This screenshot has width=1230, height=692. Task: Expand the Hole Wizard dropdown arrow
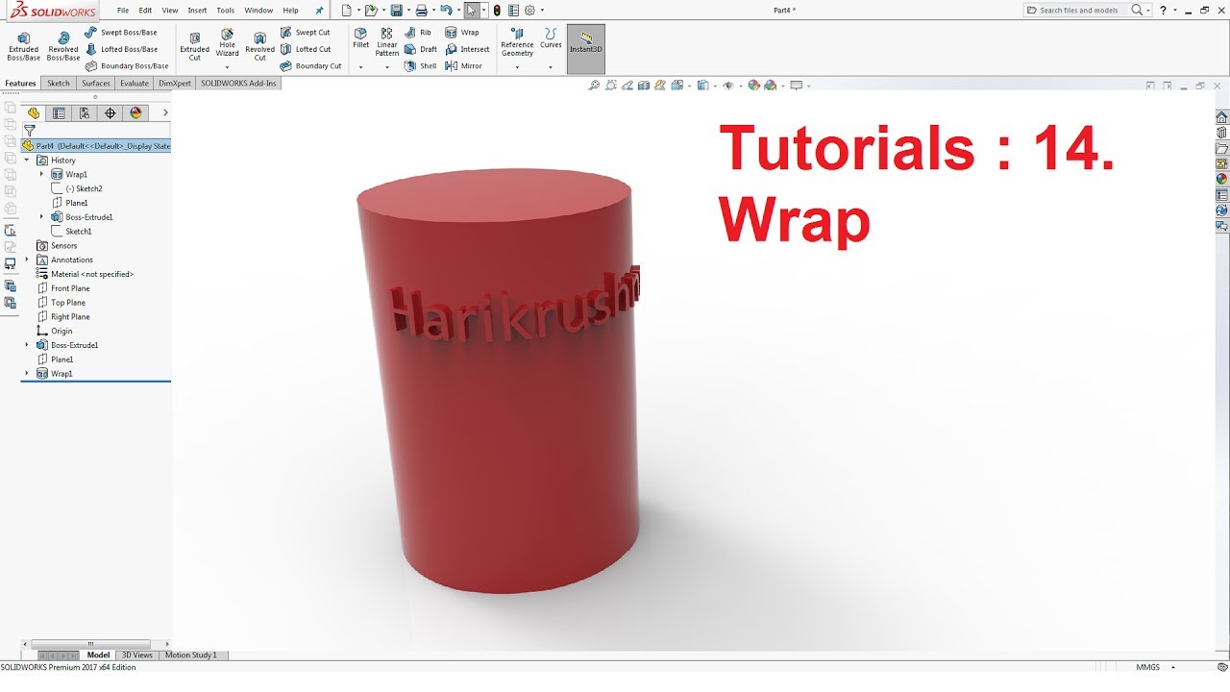(x=227, y=67)
